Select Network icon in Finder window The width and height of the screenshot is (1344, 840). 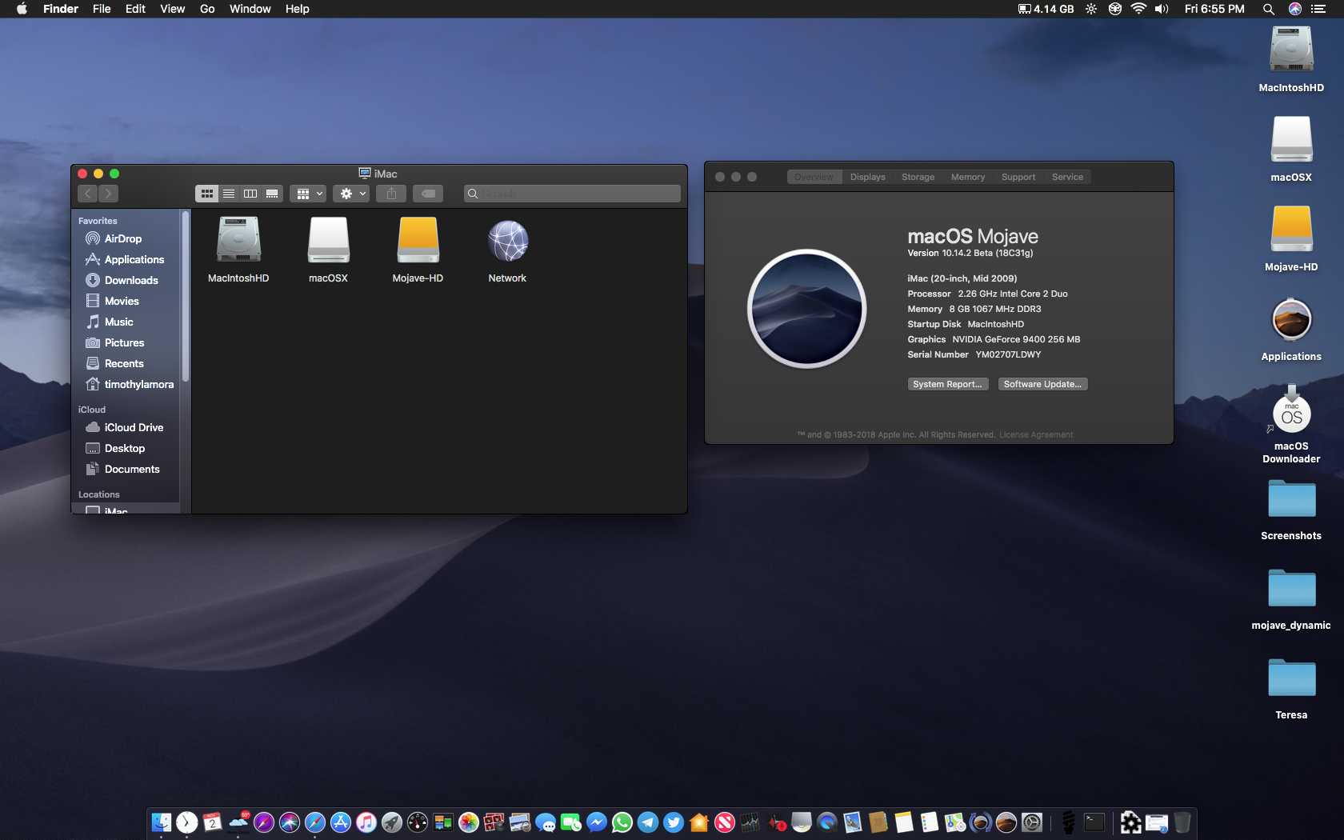coord(507,250)
